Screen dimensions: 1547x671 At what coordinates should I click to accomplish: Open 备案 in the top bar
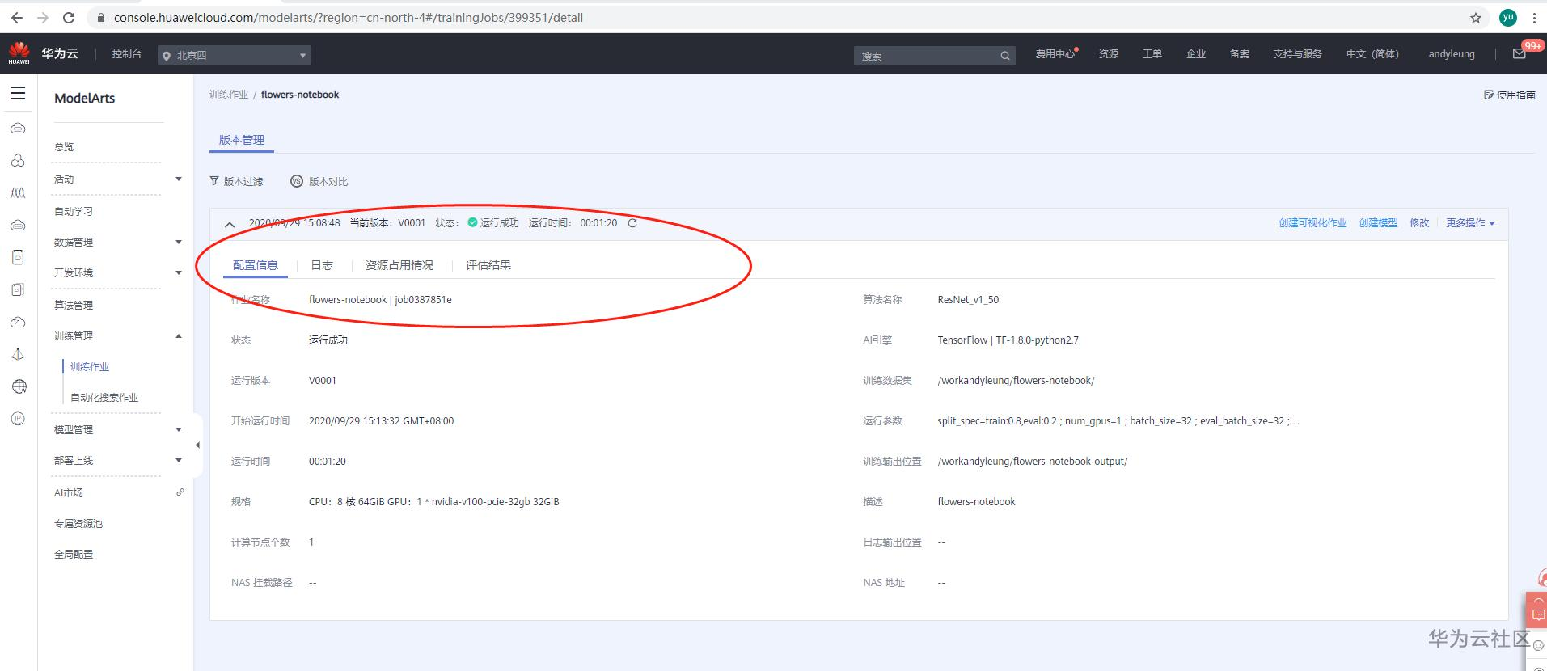click(x=1240, y=54)
